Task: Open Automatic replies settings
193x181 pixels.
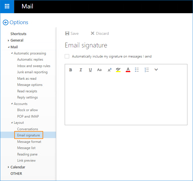Action: click(x=30, y=59)
